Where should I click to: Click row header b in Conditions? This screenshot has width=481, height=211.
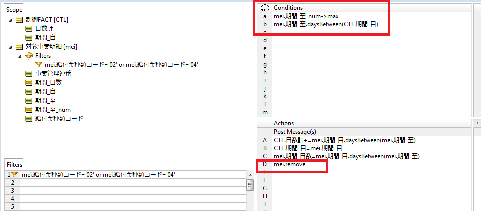click(265, 24)
